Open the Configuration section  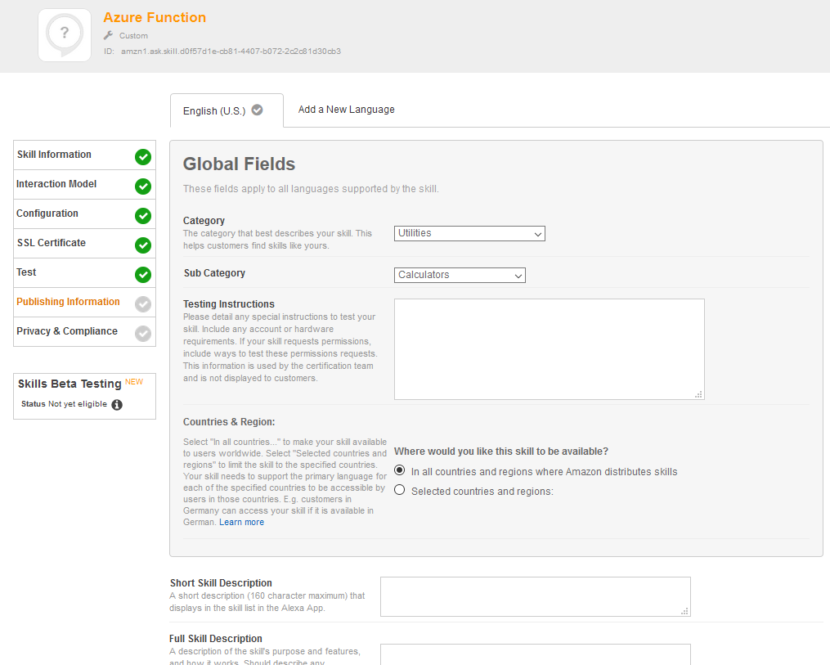(x=85, y=214)
